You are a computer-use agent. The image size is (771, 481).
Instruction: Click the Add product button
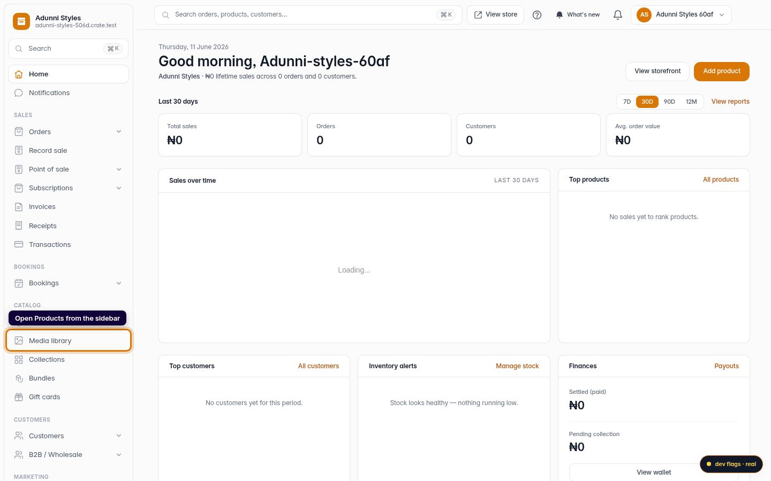pyautogui.click(x=721, y=72)
